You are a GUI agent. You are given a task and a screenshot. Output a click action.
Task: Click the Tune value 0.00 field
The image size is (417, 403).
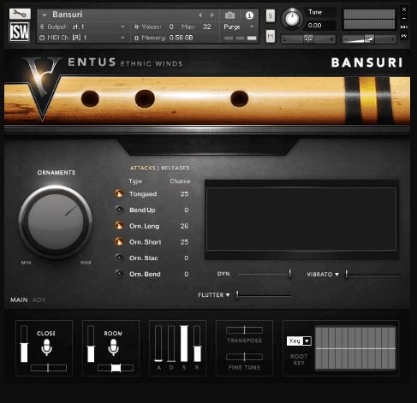click(320, 26)
